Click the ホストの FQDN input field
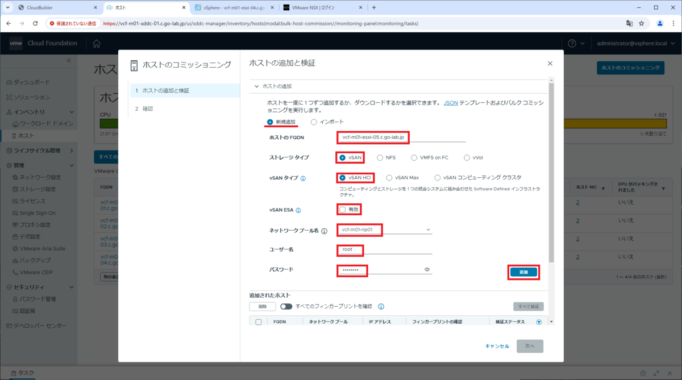 (401, 137)
